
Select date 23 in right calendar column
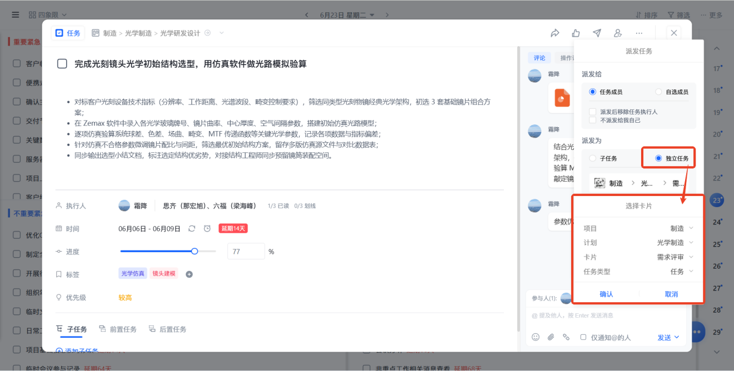coord(717,200)
